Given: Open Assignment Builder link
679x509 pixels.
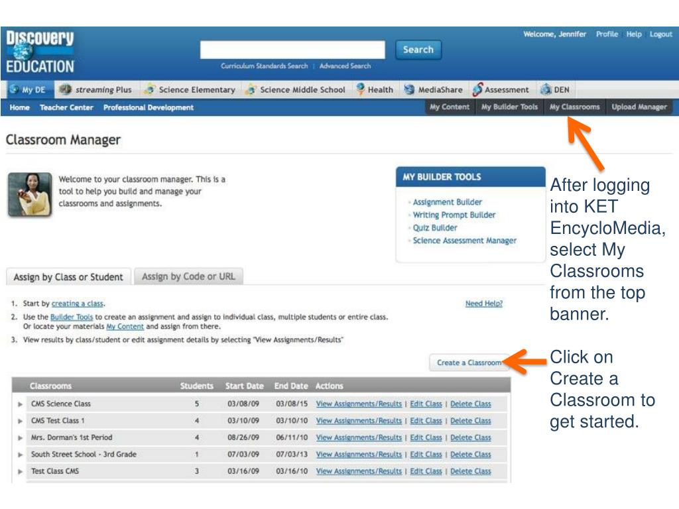Looking at the screenshot, I should (447, 202).
